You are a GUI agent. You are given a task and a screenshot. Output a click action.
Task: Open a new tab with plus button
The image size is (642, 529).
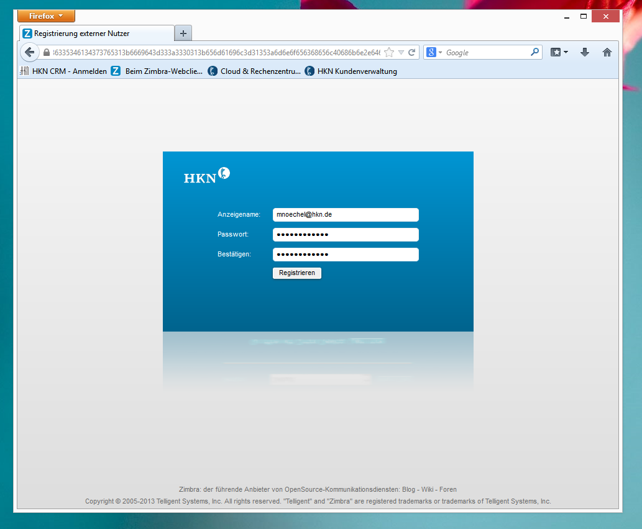[183, 34]
